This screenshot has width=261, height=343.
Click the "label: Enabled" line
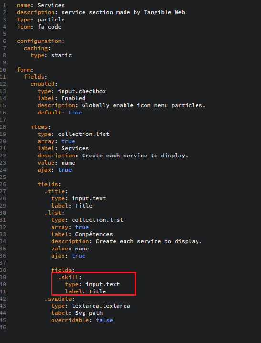[61, 98]
